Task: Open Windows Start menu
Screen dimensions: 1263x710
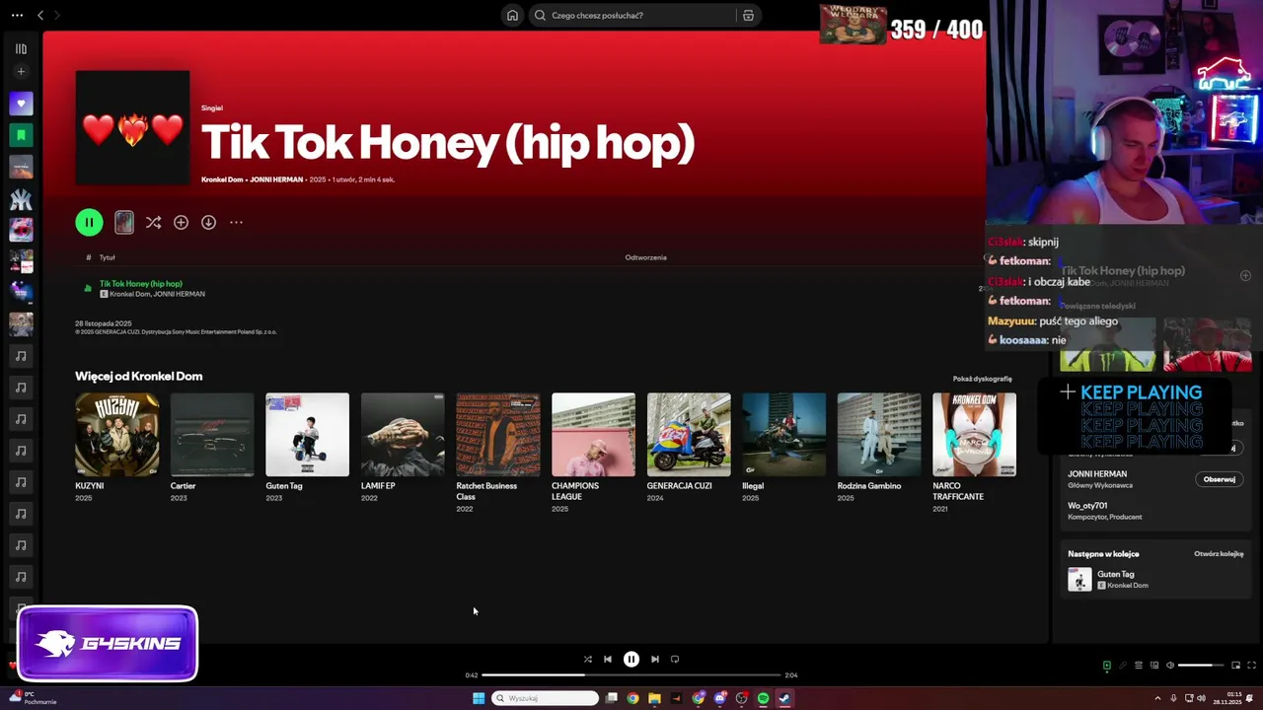Action: coord(479,698)
